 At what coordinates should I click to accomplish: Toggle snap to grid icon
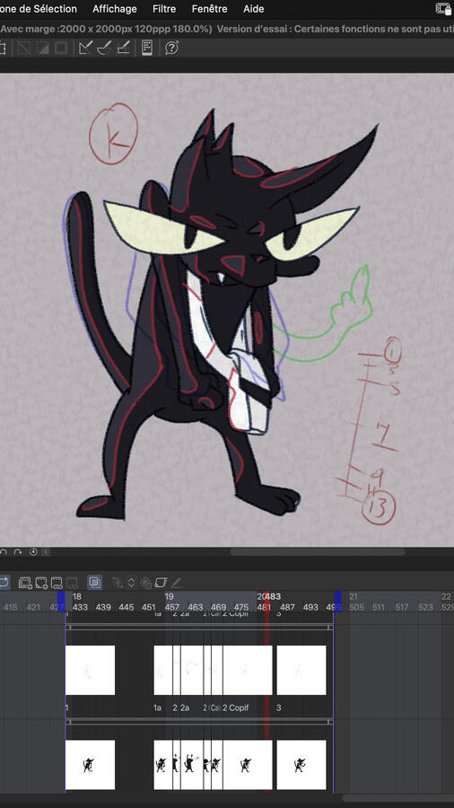123,48
